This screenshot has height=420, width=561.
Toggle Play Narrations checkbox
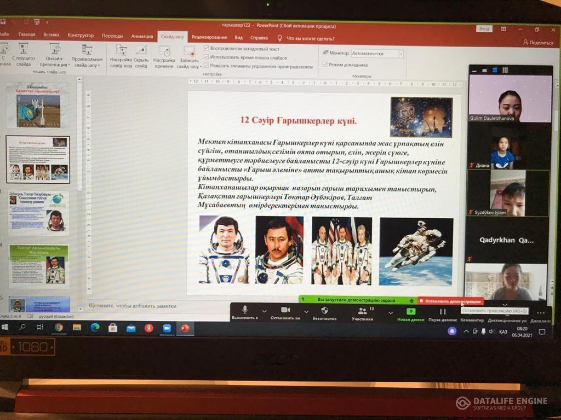click(207, 49)
